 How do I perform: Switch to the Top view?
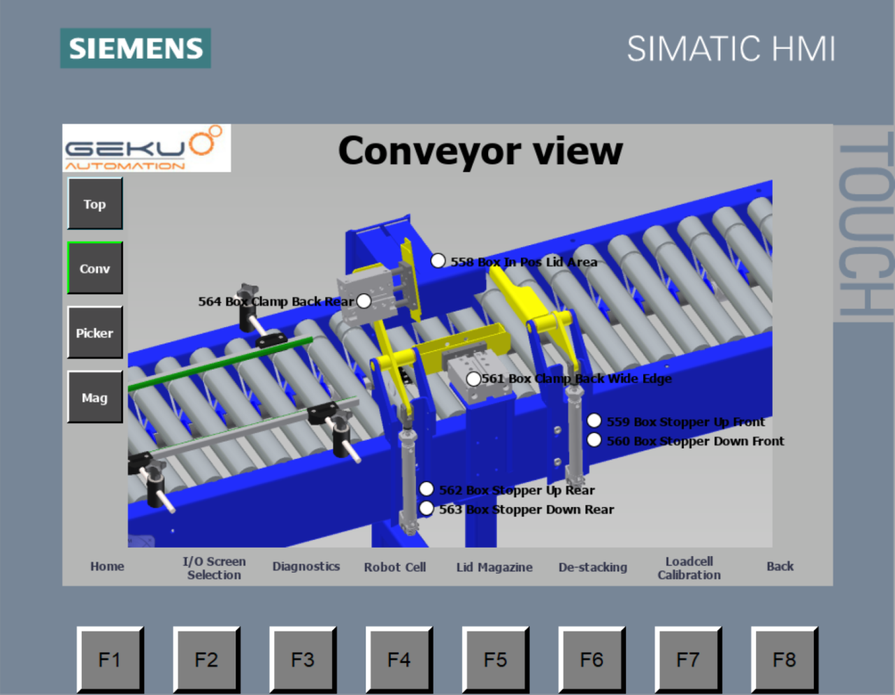(x=95, y=204)
